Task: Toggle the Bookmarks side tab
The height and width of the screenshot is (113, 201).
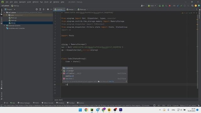Action: tap(1, 85)
